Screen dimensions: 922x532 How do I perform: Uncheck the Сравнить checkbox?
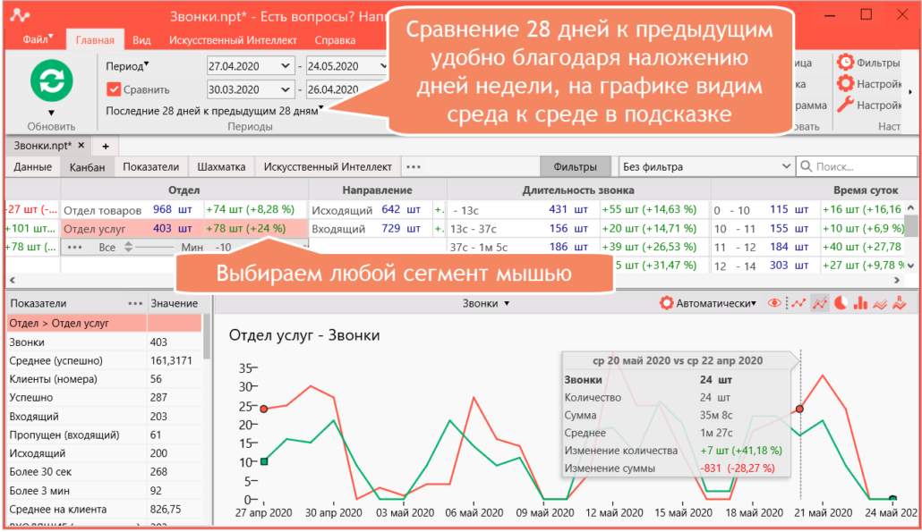point(114,89)
